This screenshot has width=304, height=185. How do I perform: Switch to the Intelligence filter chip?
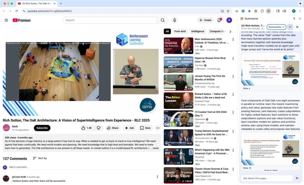click(x=198, y=31)
